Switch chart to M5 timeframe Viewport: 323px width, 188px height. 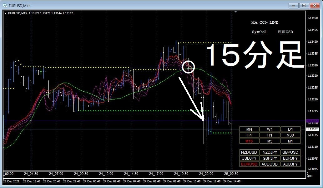coord(270,141)
